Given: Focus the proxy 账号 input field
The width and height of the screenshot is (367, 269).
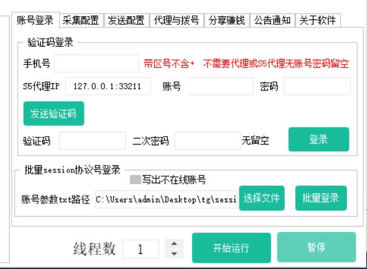Looking at the screenshot, I should tap(220, 87).
